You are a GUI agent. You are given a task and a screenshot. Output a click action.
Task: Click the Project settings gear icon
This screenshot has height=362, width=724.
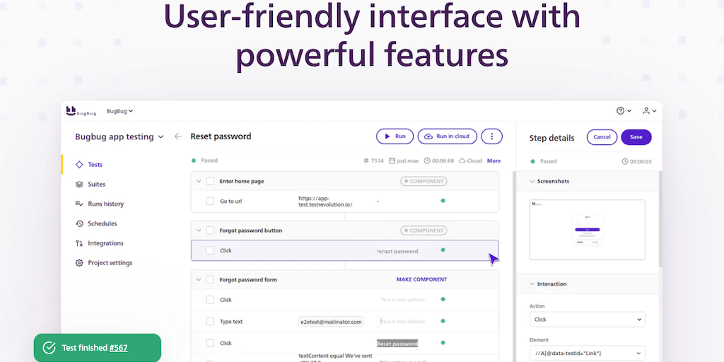click(79, 263)
